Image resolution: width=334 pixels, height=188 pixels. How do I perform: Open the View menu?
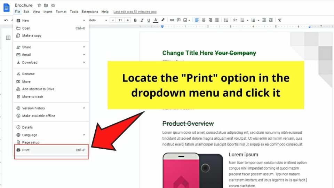click(36, 12)
